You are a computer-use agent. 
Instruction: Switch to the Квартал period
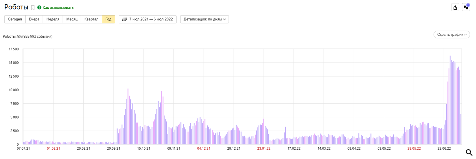click(91, 19)
